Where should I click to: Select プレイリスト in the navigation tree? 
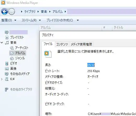click(17, 37)
